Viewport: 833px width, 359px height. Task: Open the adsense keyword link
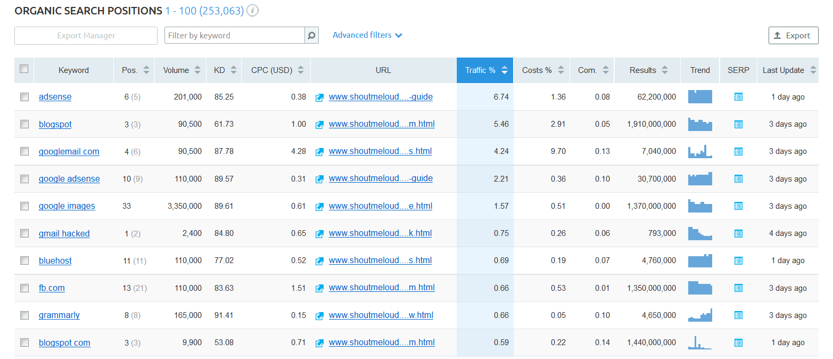pos(55,97)
